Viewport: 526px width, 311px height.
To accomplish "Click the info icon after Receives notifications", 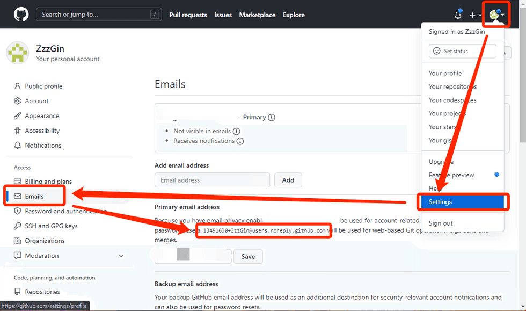I will [240, 141].
